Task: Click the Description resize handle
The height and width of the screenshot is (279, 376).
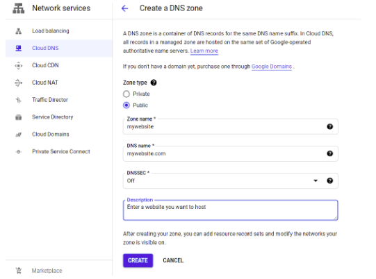Action: [x=335, y=217]
